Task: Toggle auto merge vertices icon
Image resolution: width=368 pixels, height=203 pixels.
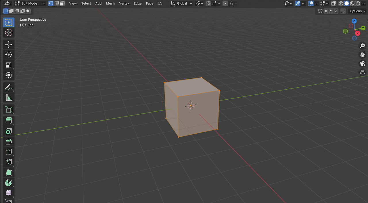Action: coord(343,11)
